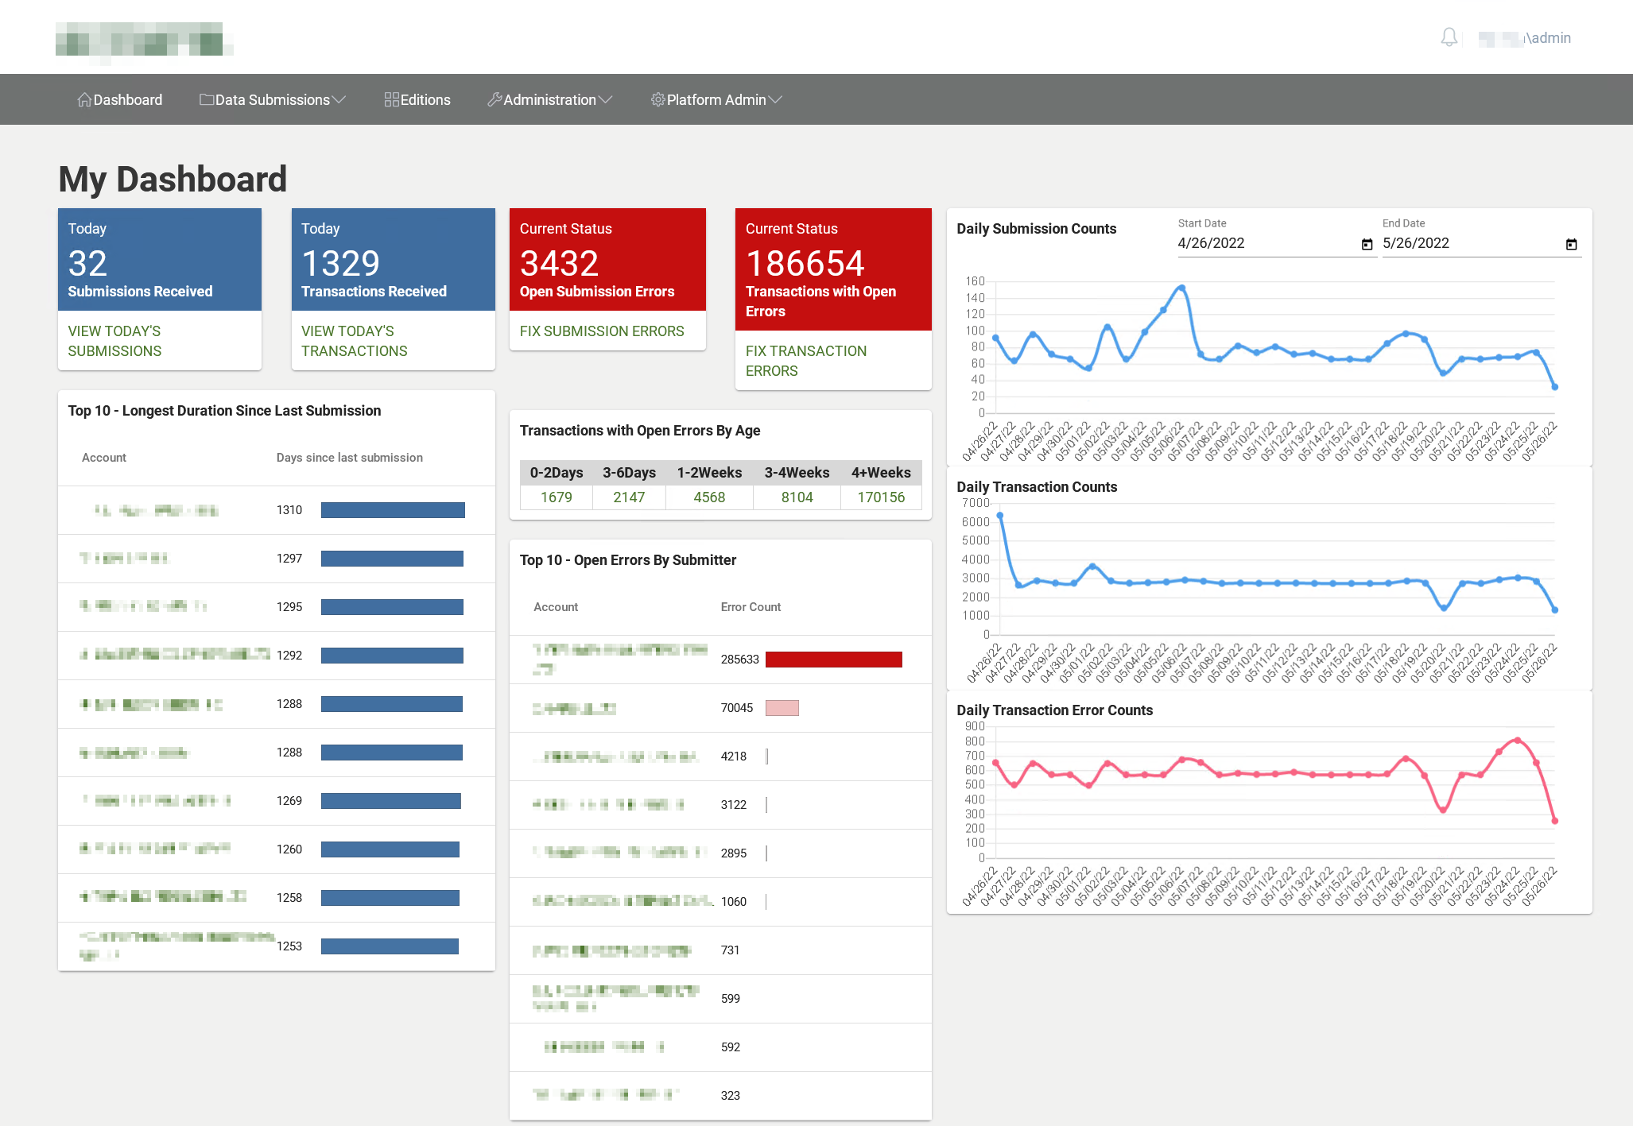This screenshot has width=1633, height=1126.
Task: Expand the Platform Admin menu chevron
Action: pyautogui.click(x=776, y=99)
